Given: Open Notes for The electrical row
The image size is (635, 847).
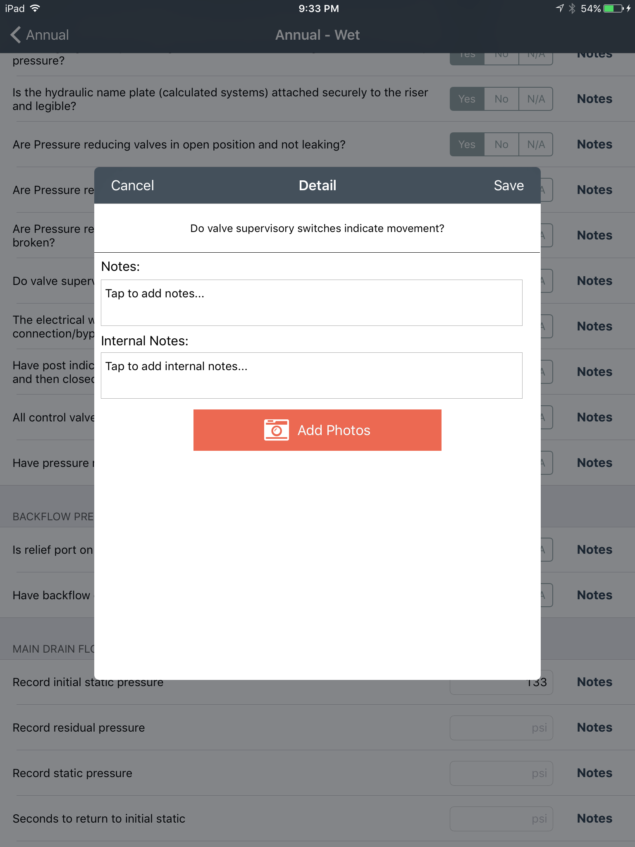Looking at the screenshot, I should point(594,326).
